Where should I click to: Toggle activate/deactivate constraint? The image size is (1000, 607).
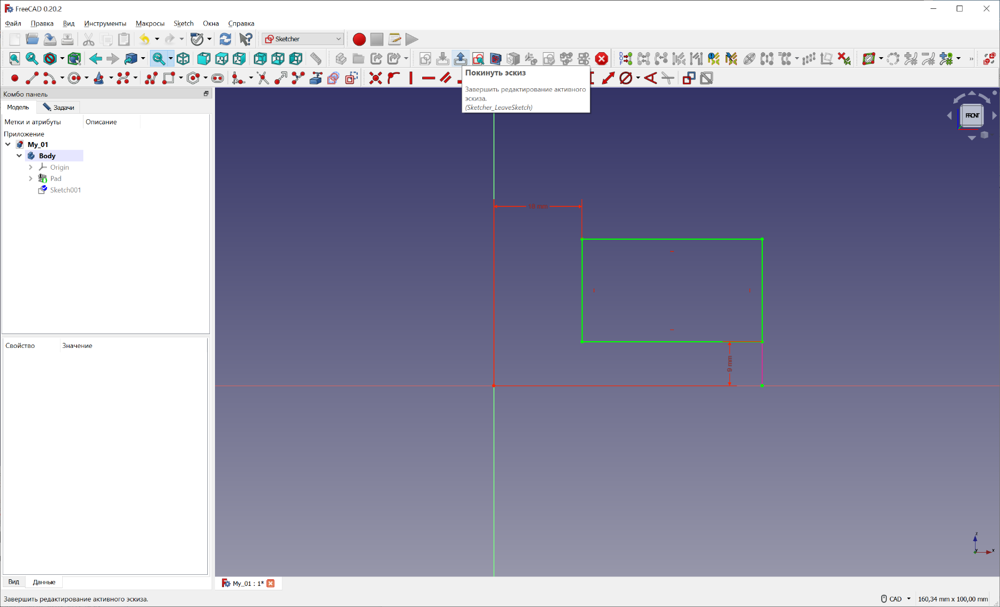(707, 78)
